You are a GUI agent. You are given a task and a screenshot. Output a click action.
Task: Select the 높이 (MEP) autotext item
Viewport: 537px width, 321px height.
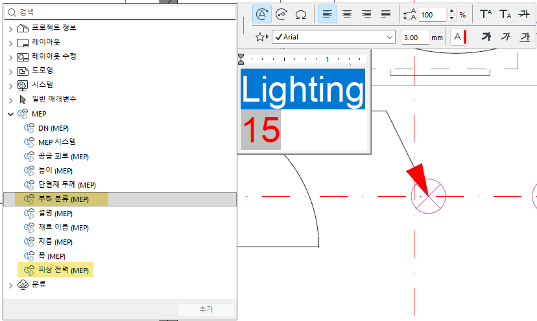click(x=120, y=171)
